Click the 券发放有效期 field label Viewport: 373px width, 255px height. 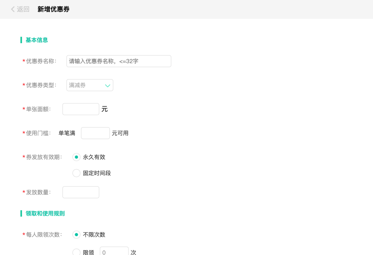pos(44,157)
